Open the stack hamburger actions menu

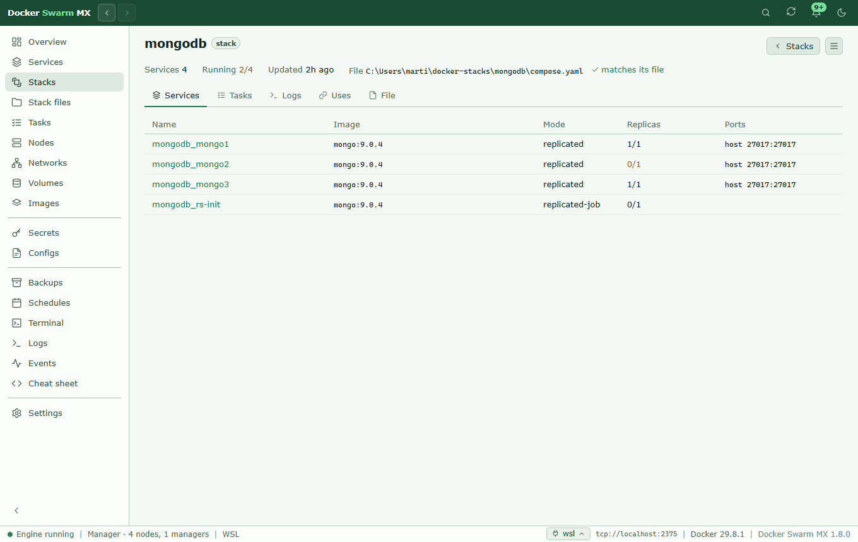[x=834, y=46]
